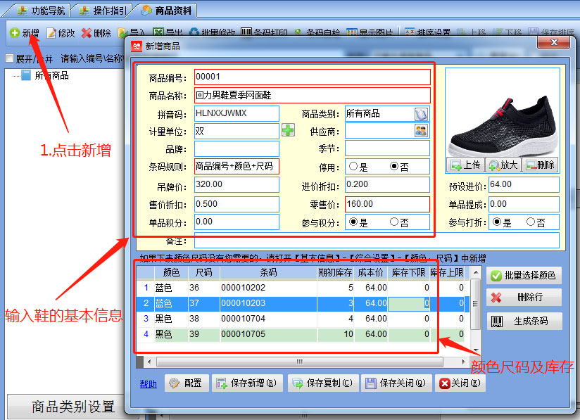This screenshot has width=580, height=420.
Task: Select 否 radio for 参与积分
Action: (x=394, y=222)
